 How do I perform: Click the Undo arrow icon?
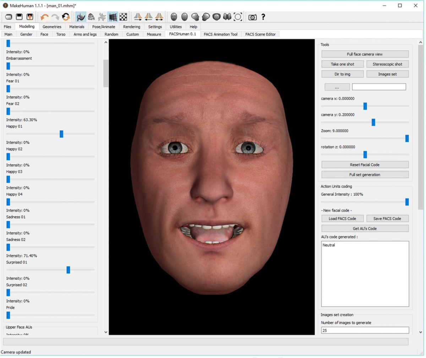(44, 17)
